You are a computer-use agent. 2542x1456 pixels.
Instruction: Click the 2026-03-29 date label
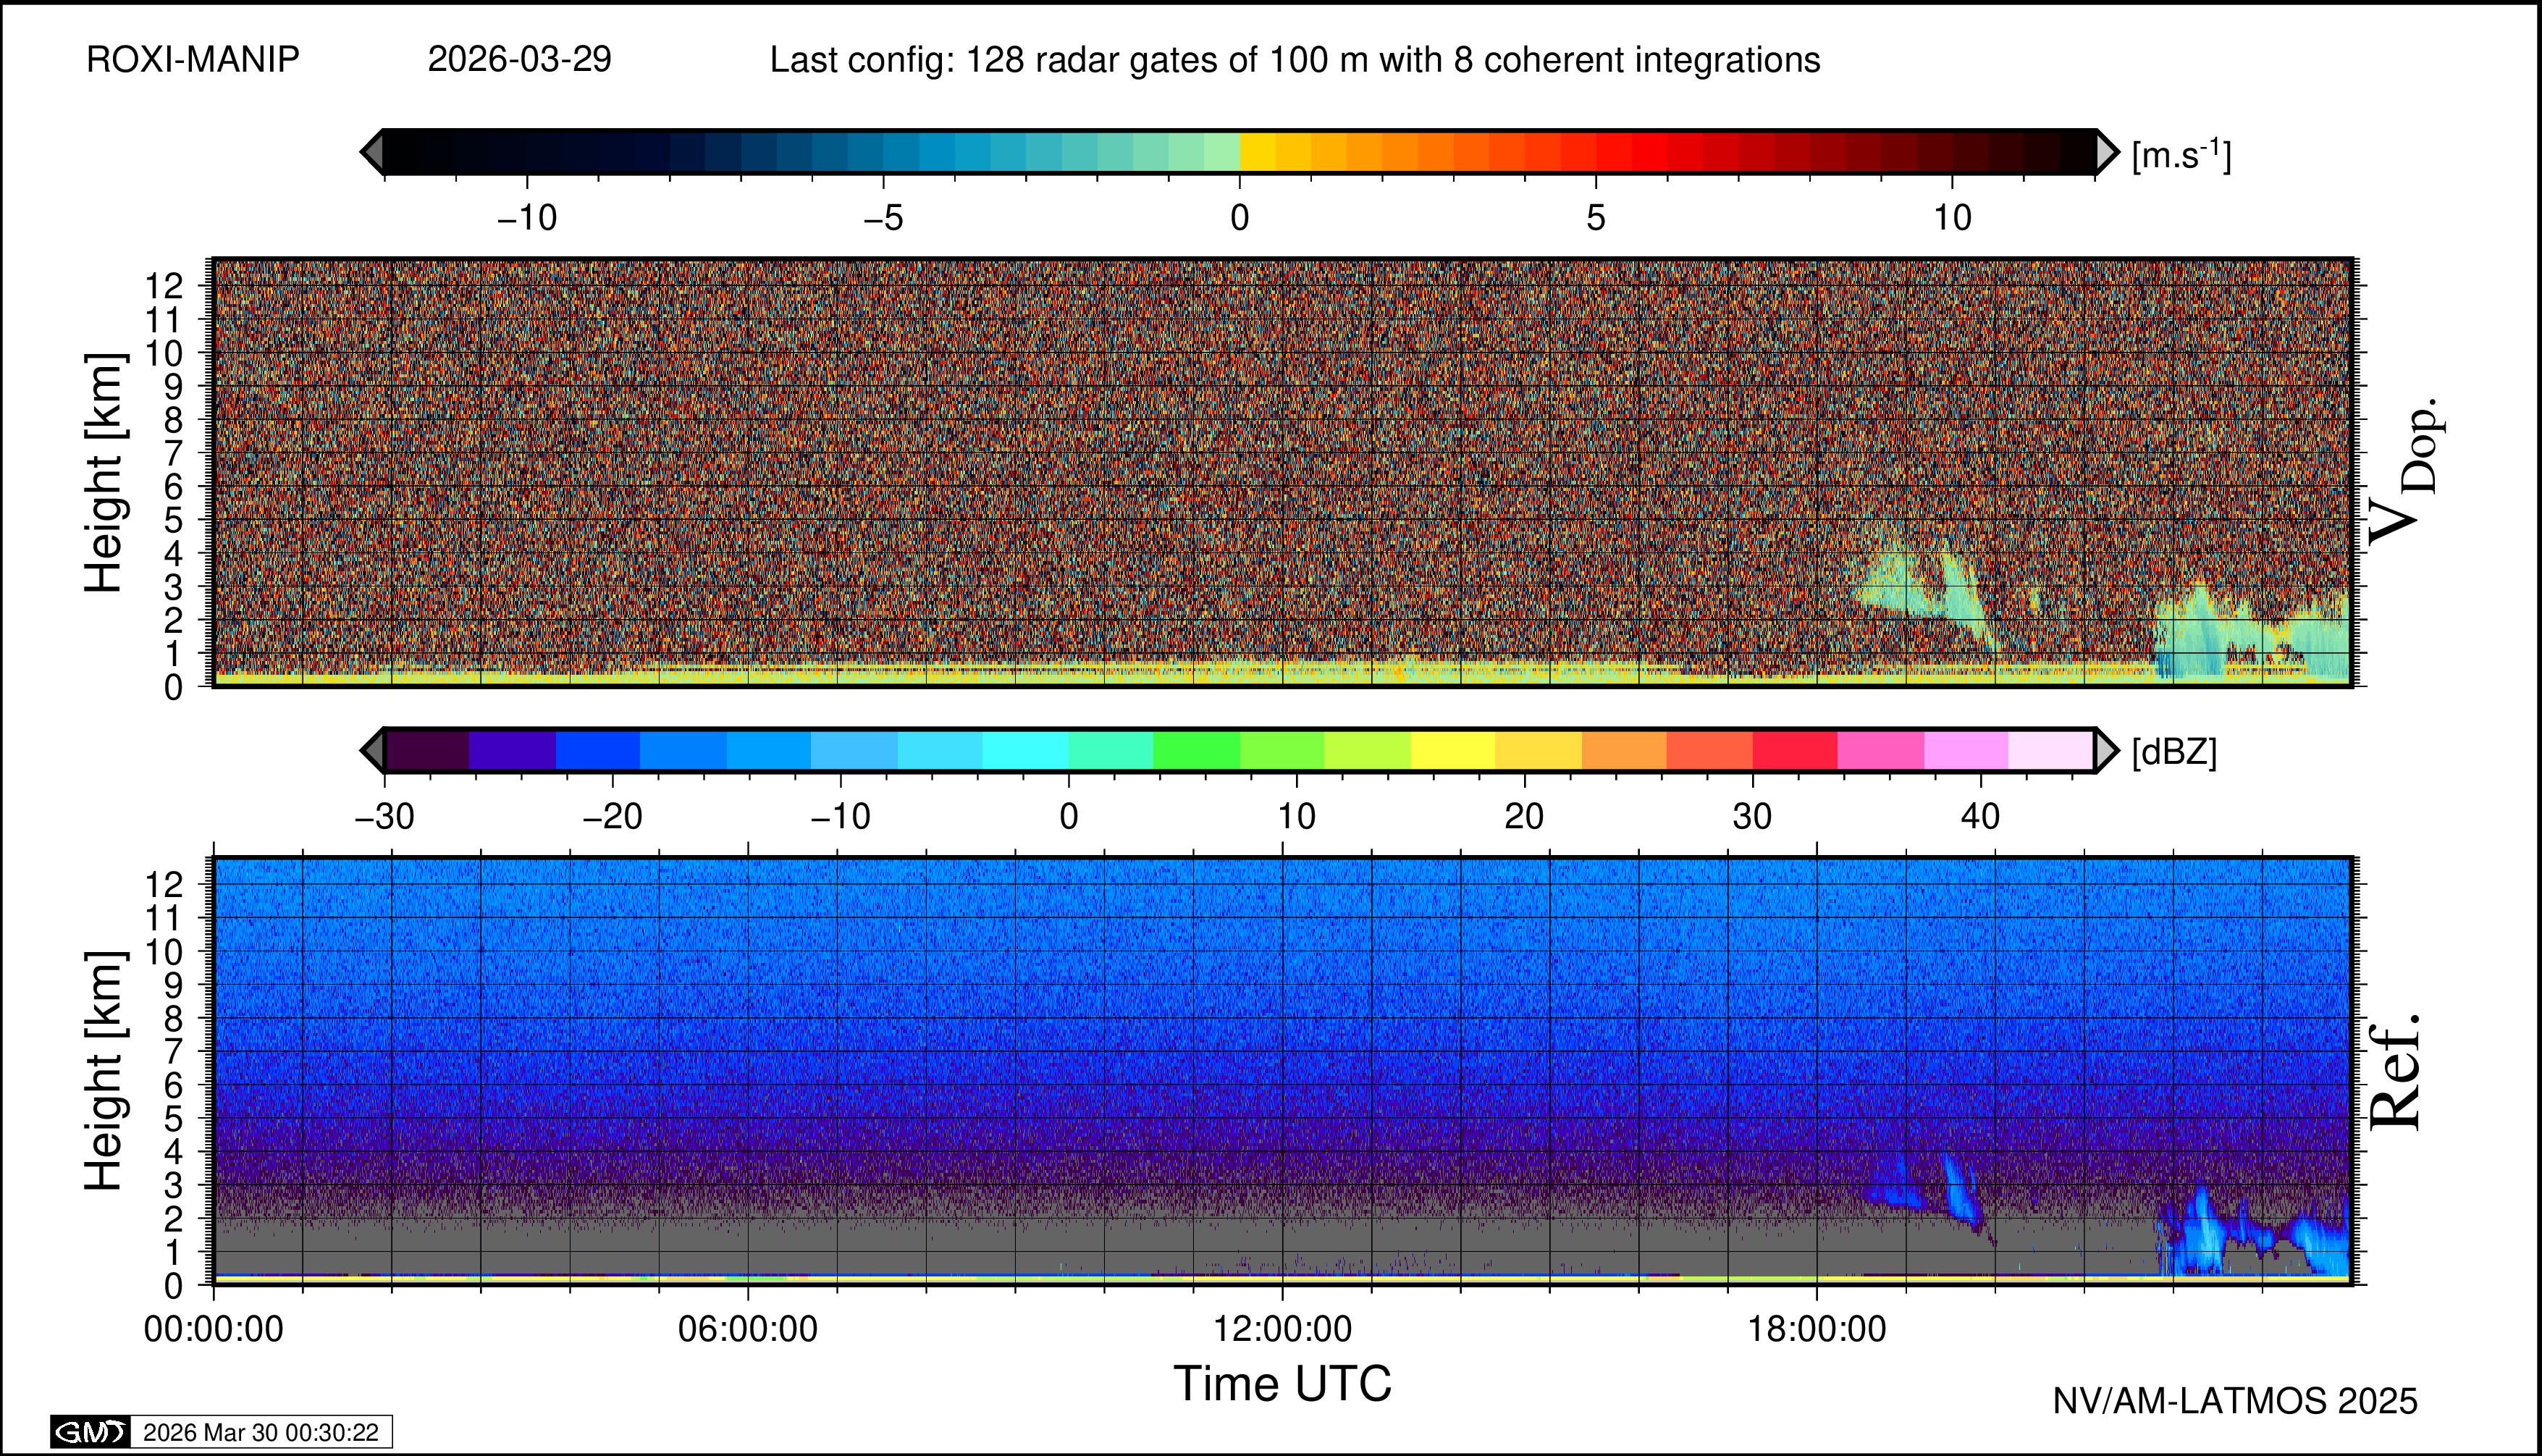pos(519,60)
